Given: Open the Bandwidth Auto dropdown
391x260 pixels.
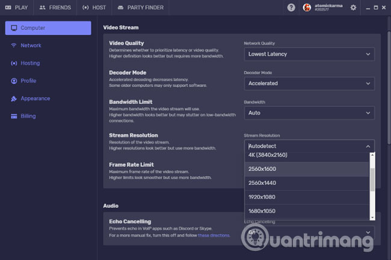Looking at the screenshot, I should 309,113.
